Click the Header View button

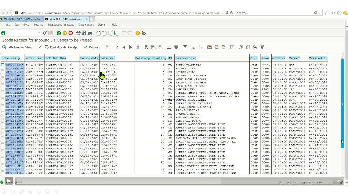coord(20,47)
